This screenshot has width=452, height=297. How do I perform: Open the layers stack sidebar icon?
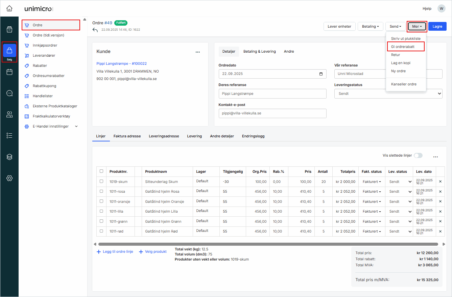pos(9,157)
